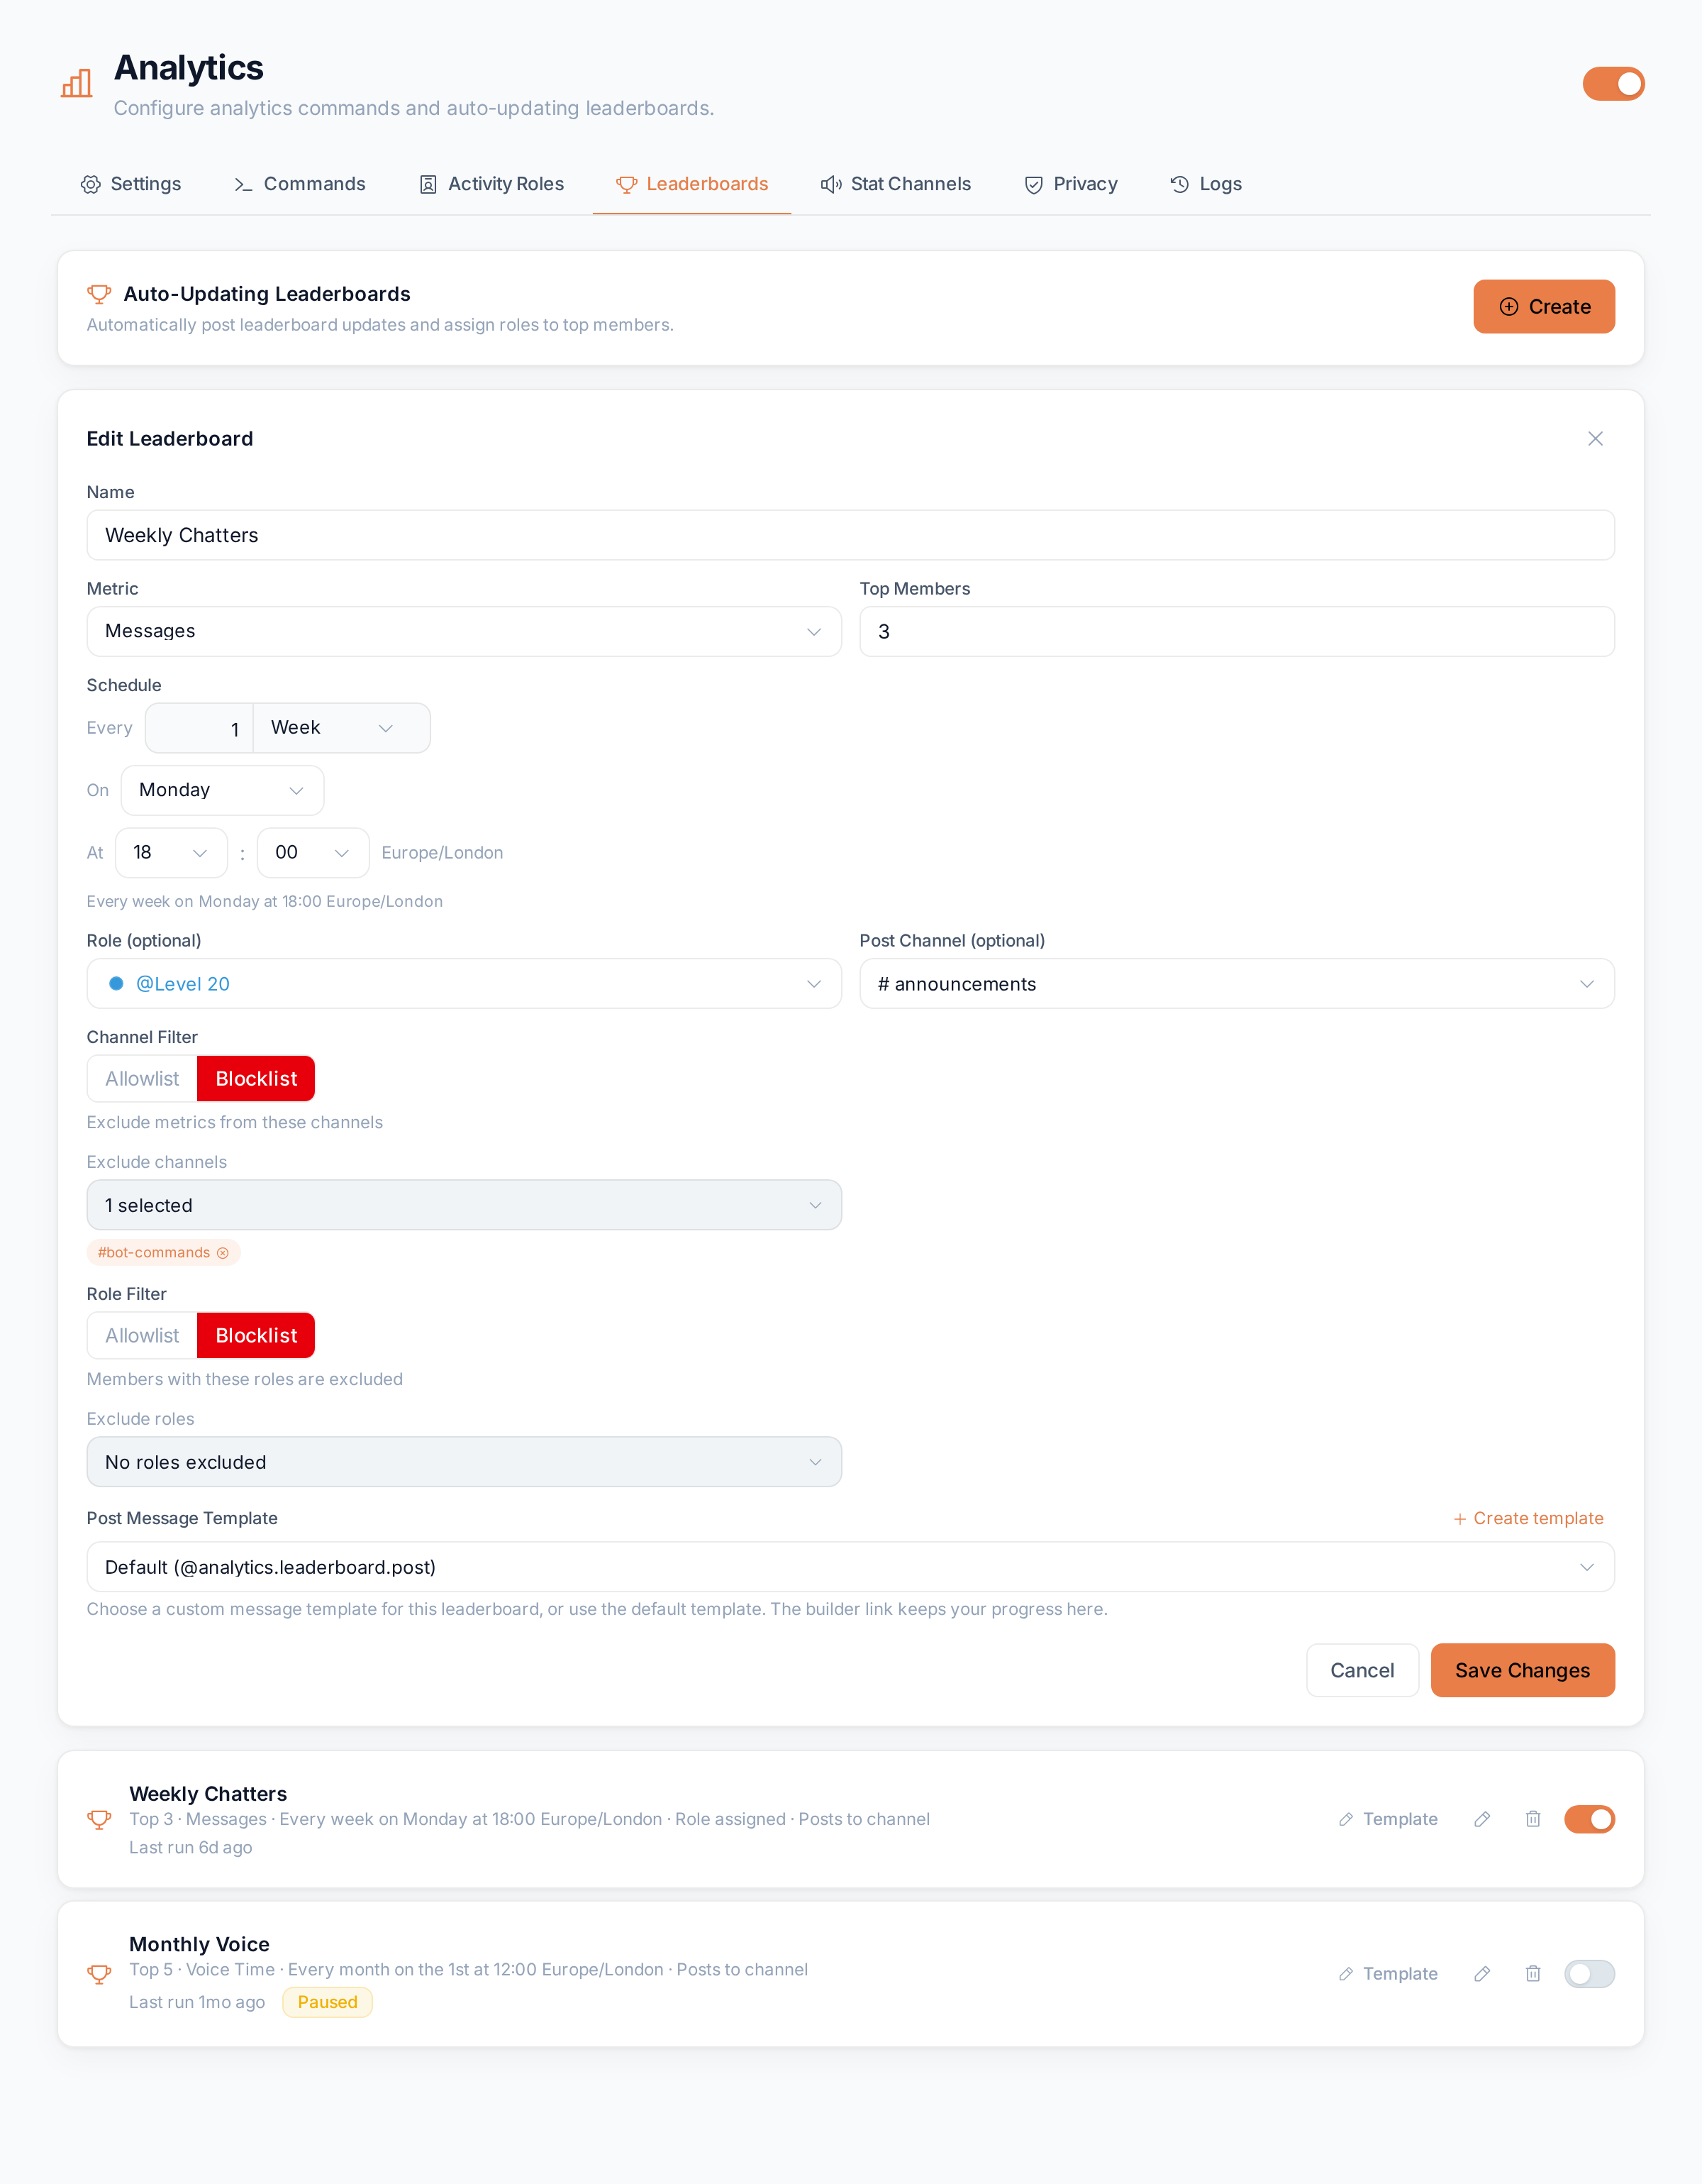Viewport: 1702px width, 2184px height.
Task: Open the Logs tab
Action: (x=1206, y=184)
